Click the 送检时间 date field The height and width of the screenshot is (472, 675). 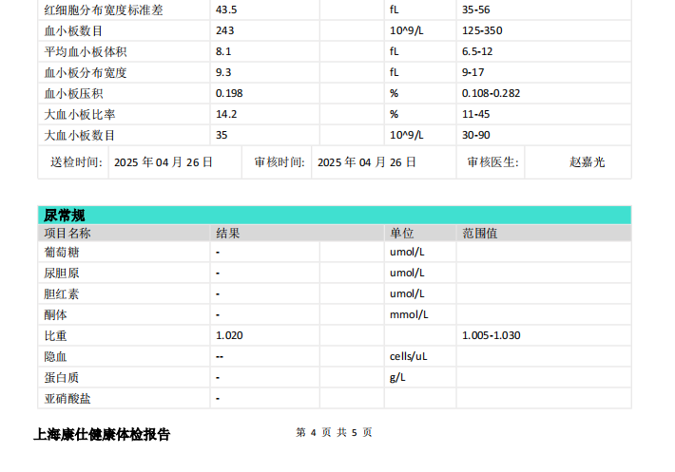click(164, 162)
